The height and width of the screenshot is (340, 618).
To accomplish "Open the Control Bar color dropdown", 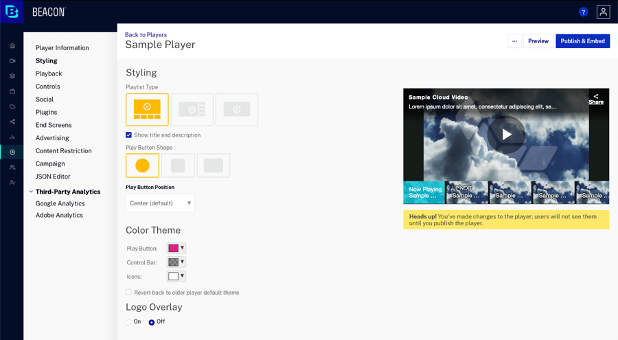I will (x=176, y=262).
